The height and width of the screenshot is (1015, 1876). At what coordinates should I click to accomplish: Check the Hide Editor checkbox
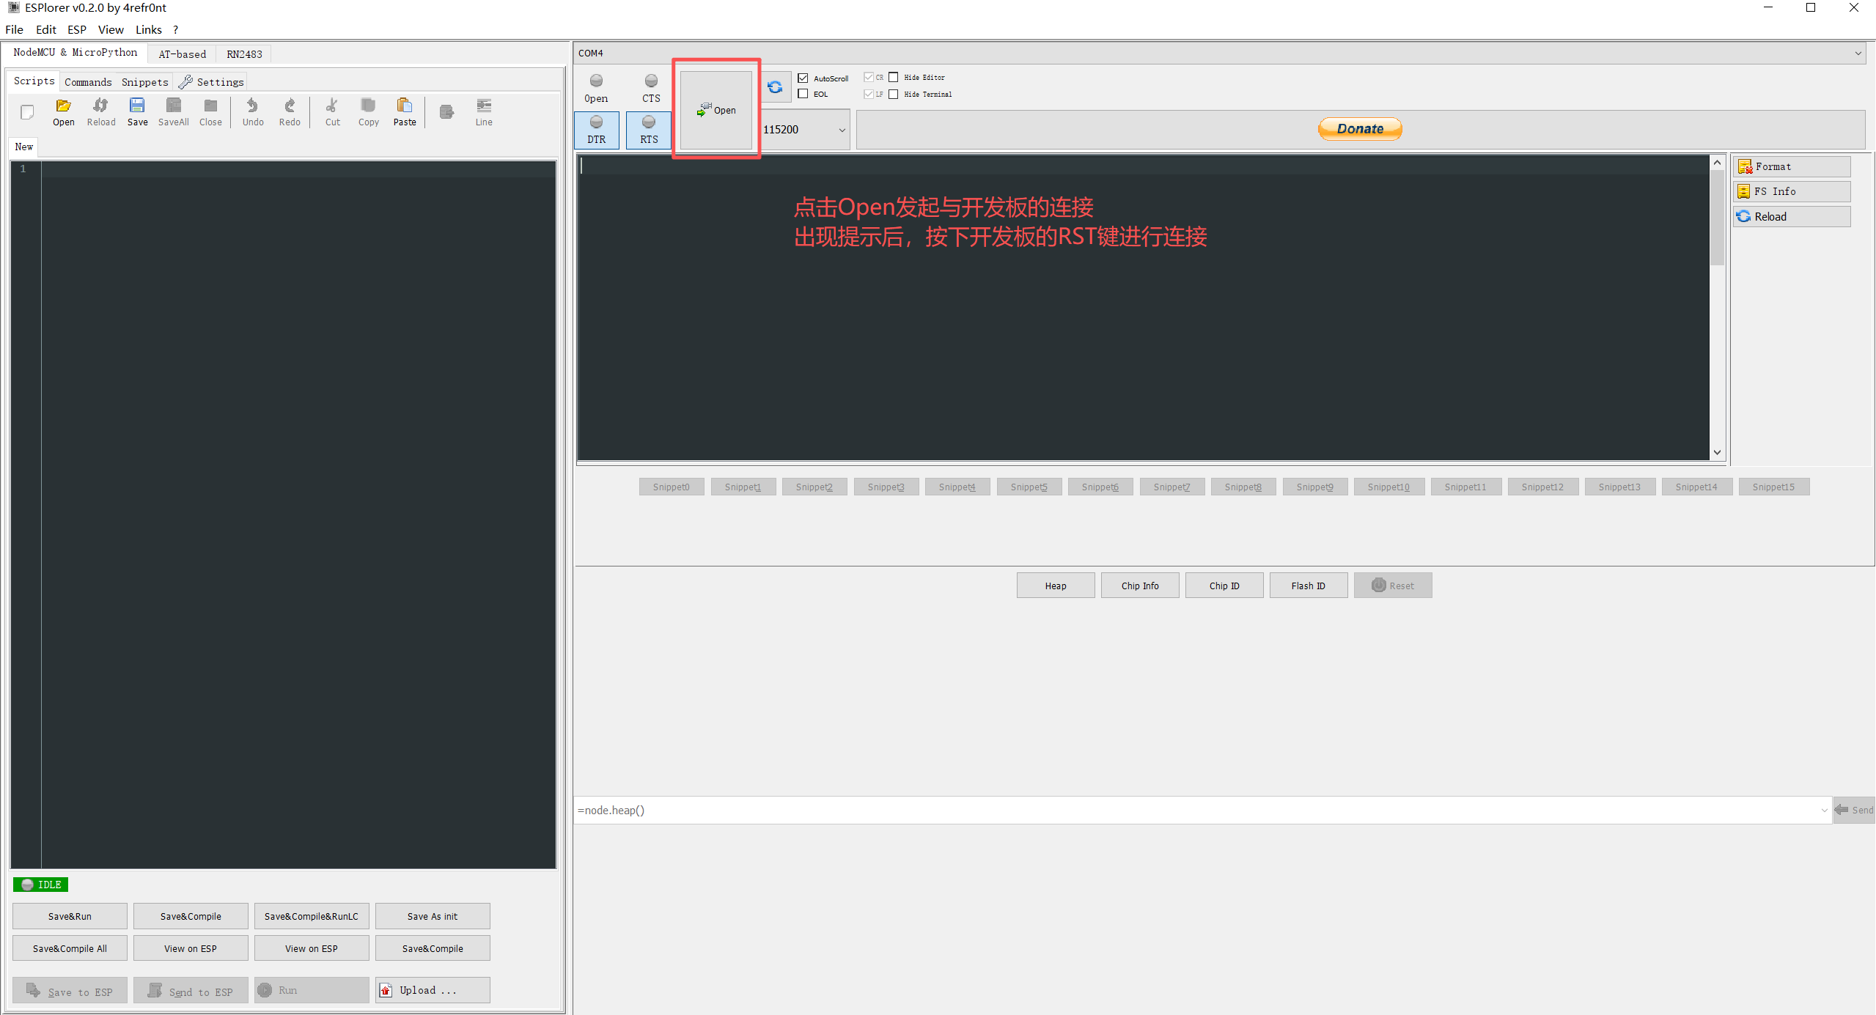pos(894,78)
